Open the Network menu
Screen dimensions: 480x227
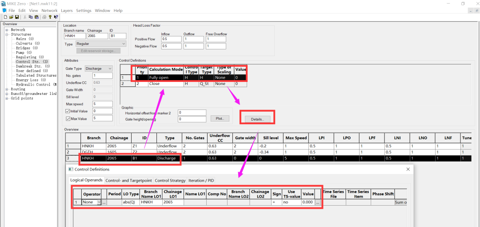click(x=49, y=10)
